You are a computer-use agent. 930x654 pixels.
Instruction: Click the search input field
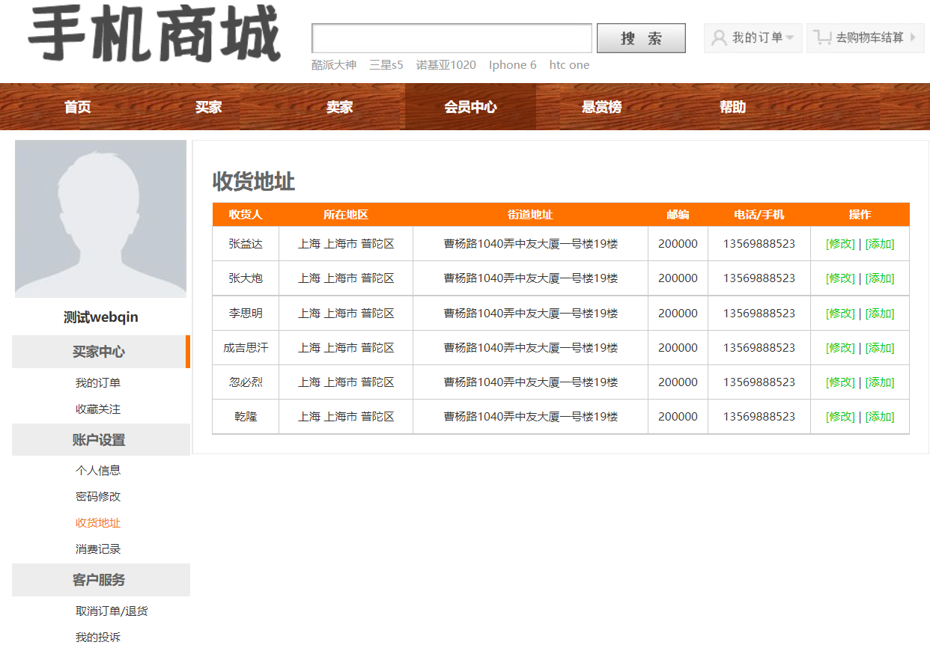452,38
